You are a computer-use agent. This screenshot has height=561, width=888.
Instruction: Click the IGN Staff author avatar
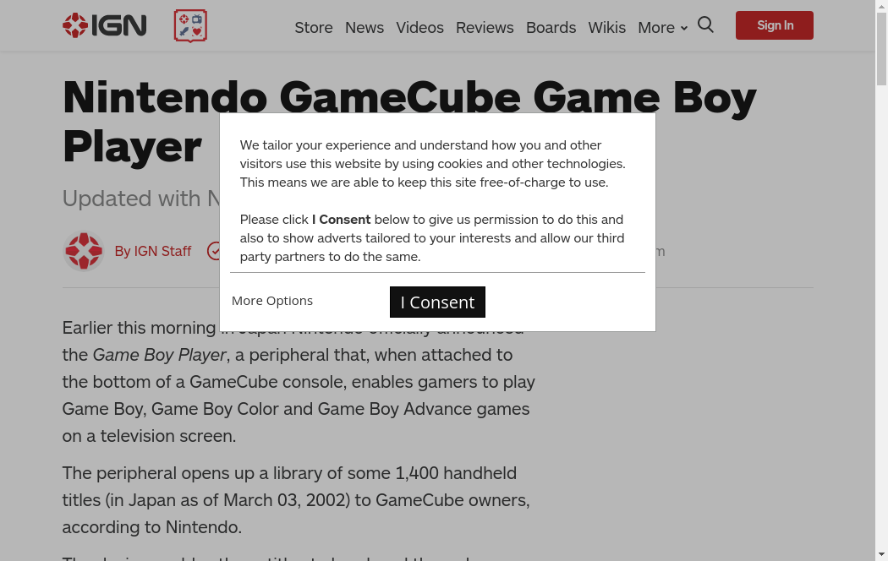pos(84,251)
